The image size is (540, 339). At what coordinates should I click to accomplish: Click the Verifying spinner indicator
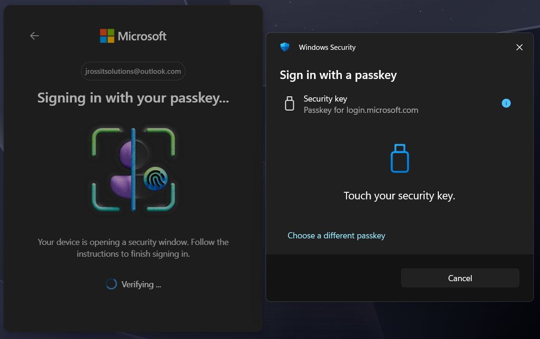pyautogui.click(x=111, y=284)
